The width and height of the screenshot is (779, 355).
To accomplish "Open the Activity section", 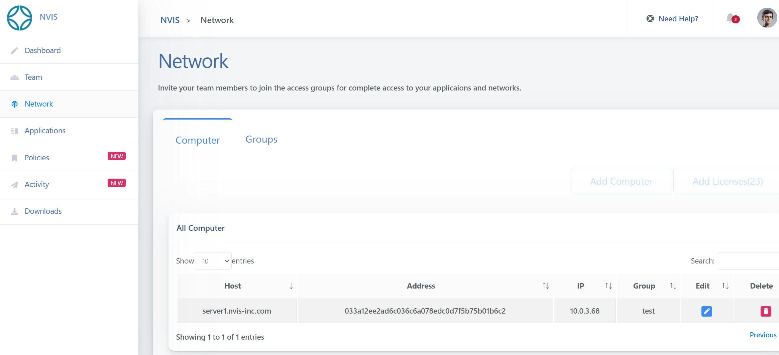I will pos(14,184).
